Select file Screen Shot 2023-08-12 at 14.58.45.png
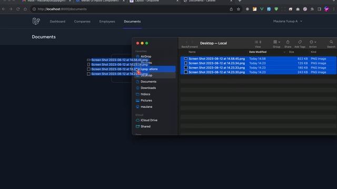Screen dimensions: 337x189 point(216,59)
